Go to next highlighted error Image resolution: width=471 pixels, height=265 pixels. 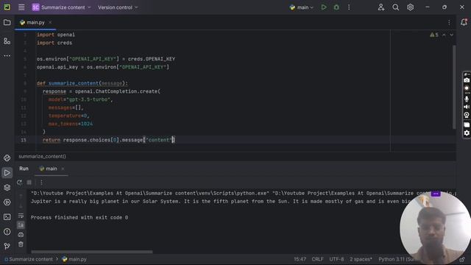(x=451, y=35)
